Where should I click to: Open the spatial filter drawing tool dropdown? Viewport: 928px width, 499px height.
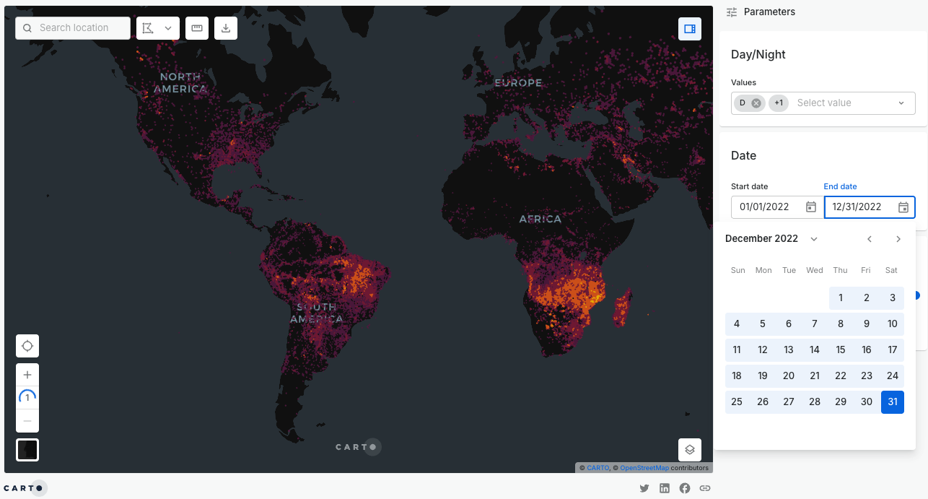pos(157,28)
